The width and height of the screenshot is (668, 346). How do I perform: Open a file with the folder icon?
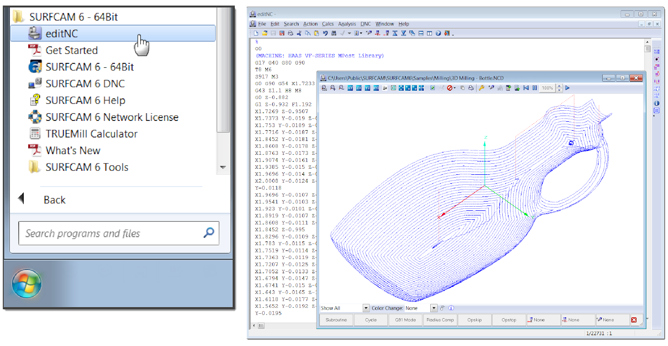tap(265, 33)
